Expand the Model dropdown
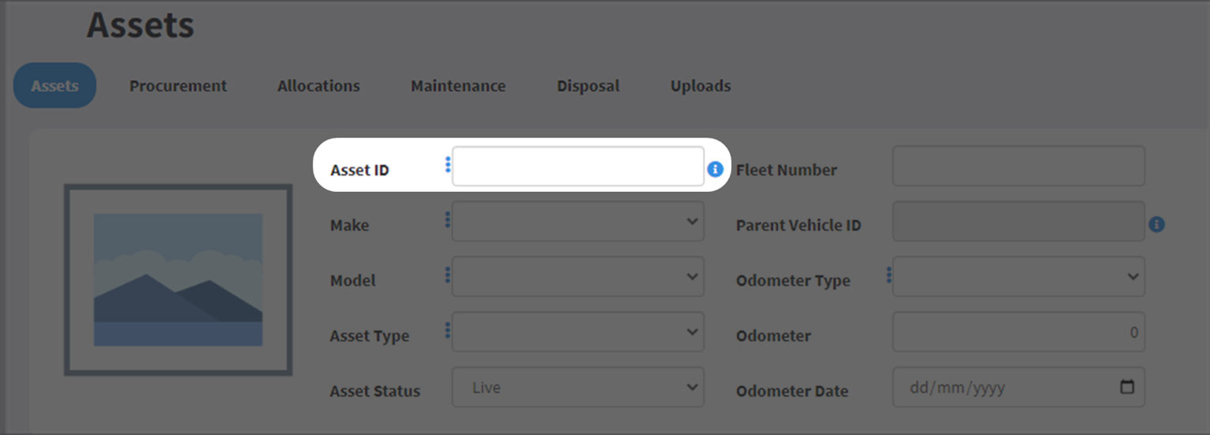This screenshot has height=435, width=1210. pos(578,277)
